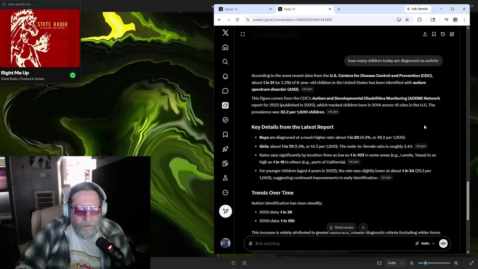Open the Auto model dropdown
The height and width of the screenshot is (269, 478).
coord(425,244)
